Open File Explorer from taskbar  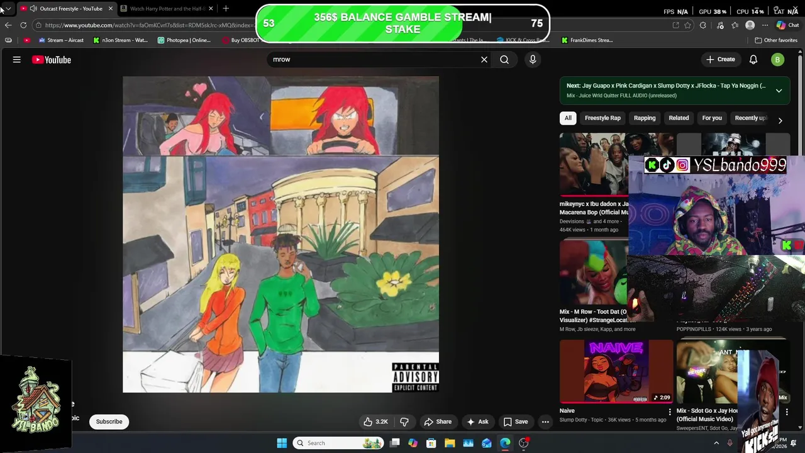click(x=450, y=443)
